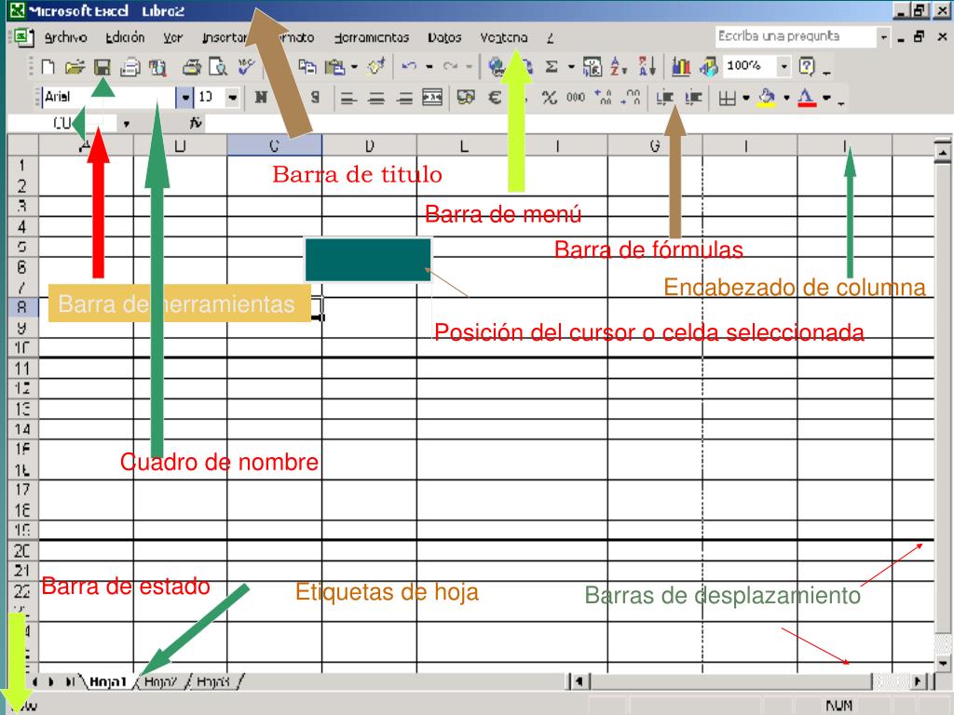The image size is (954, 715).
Task: Click the Insert Hyperlink icon
Action: click(497, 67)
